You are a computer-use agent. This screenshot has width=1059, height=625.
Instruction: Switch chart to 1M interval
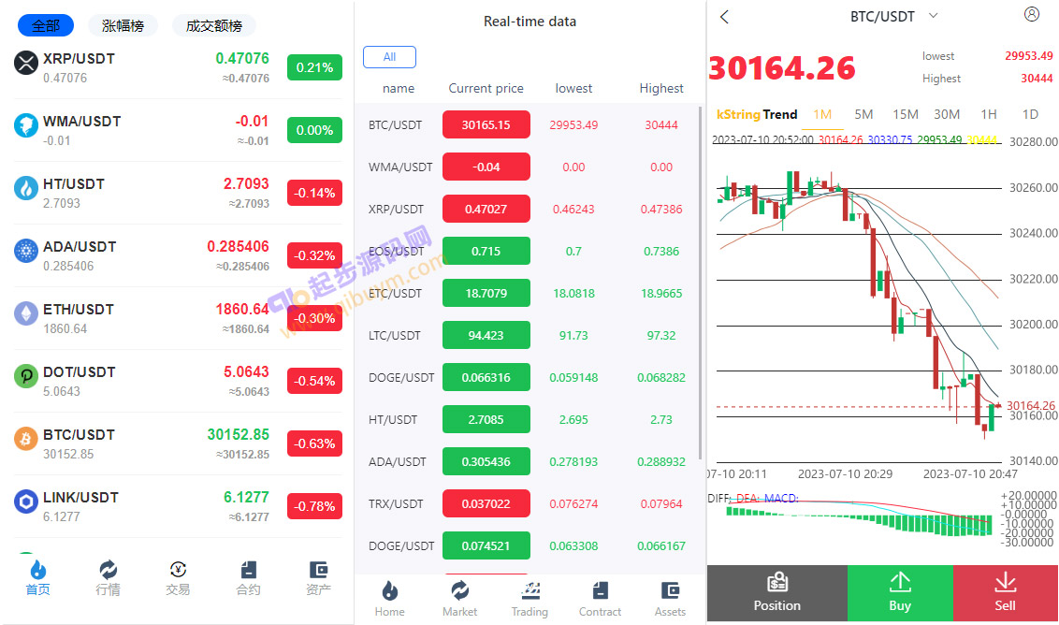tap(822, 114)
